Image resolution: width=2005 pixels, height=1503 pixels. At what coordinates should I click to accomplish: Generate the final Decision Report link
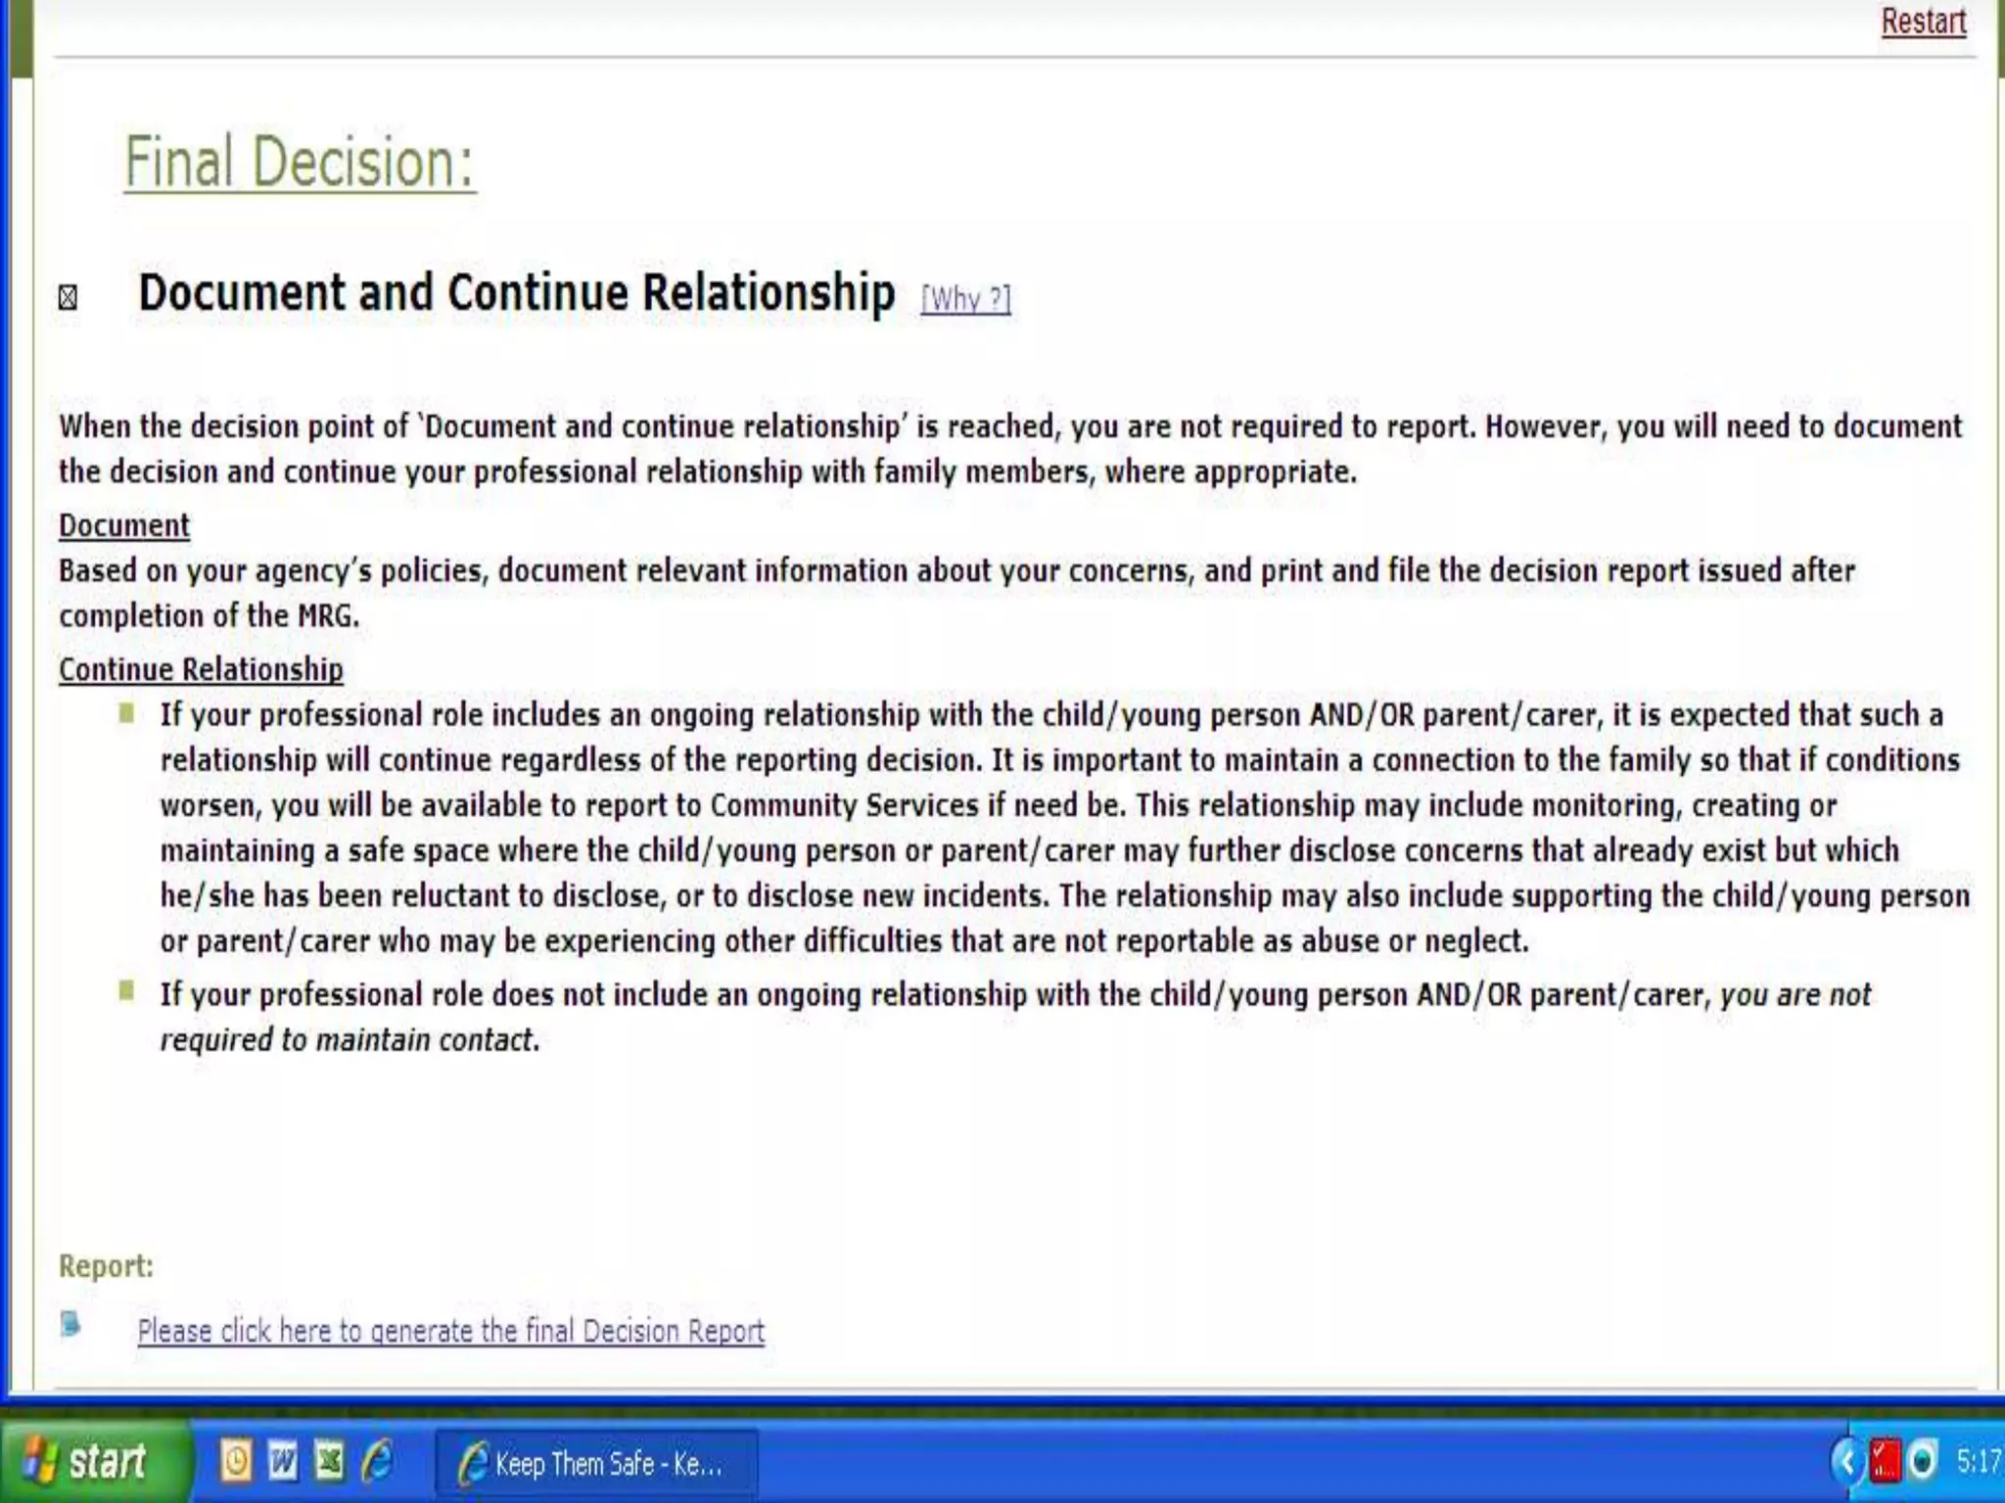[450, 1331]
